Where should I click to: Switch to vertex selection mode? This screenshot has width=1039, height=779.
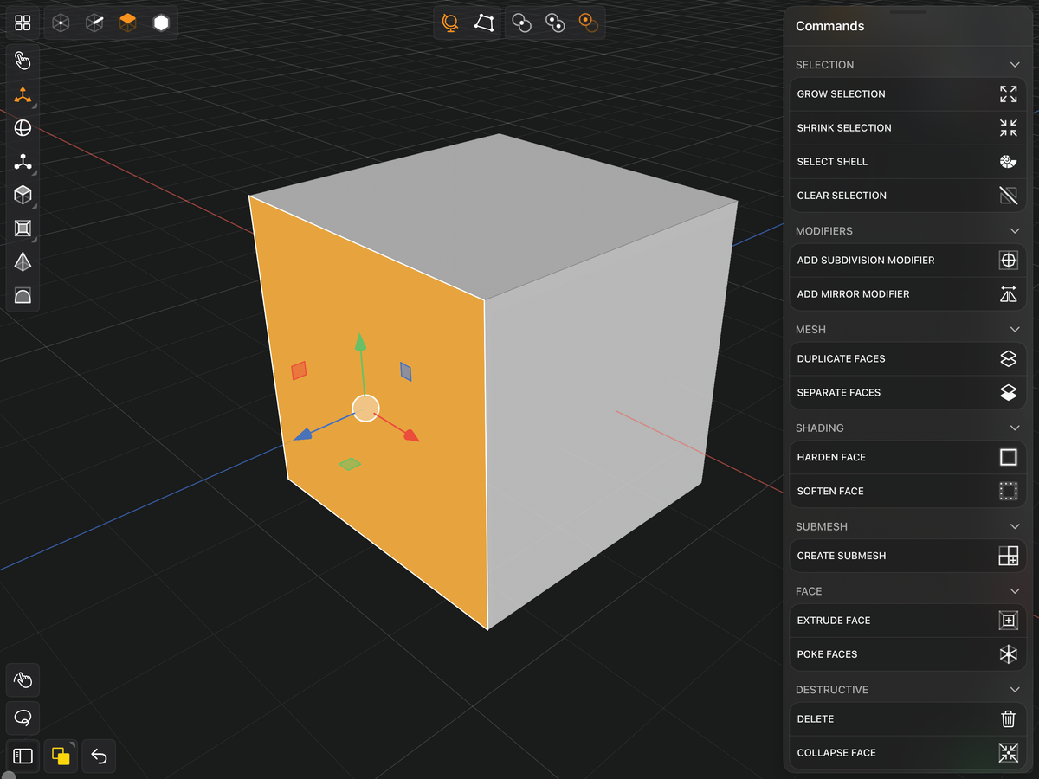(x=60, y=23)
